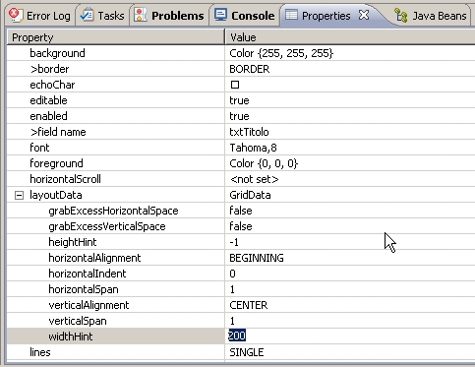Click the true value of editable
The height and width of the screenshot is (367, 475).
click(239, 100)
